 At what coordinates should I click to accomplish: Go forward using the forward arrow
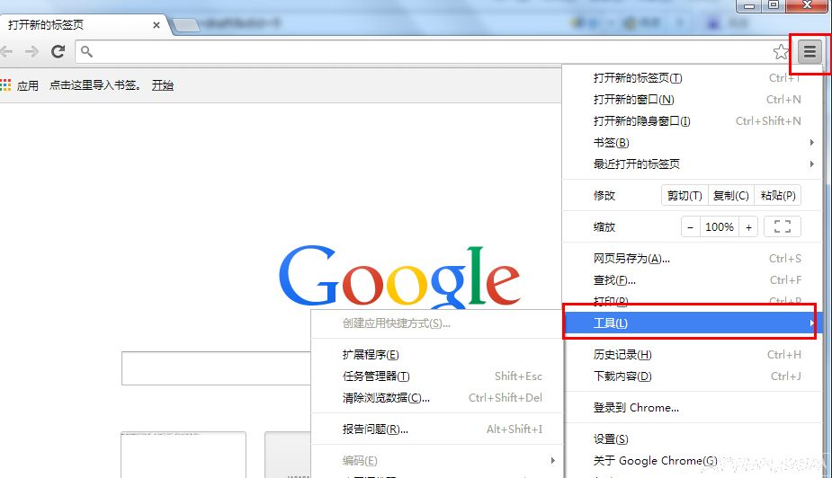(31, 51)
